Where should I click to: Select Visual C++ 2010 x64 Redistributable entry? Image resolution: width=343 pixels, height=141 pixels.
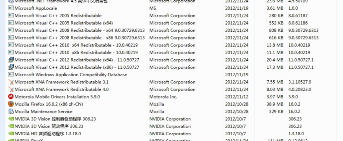76,45
